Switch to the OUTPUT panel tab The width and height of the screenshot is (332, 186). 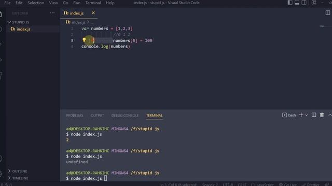pos(97,115)
